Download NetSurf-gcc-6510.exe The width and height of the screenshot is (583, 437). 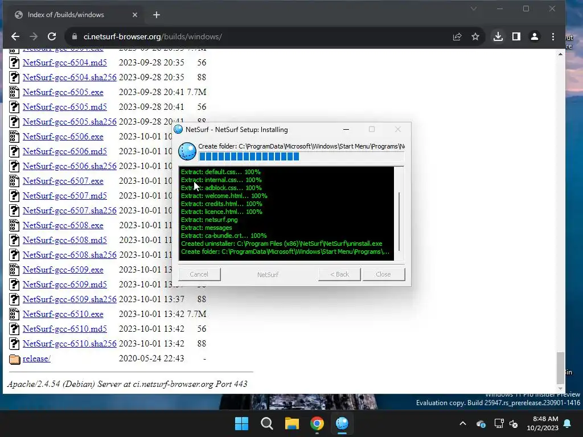point(63,314)
